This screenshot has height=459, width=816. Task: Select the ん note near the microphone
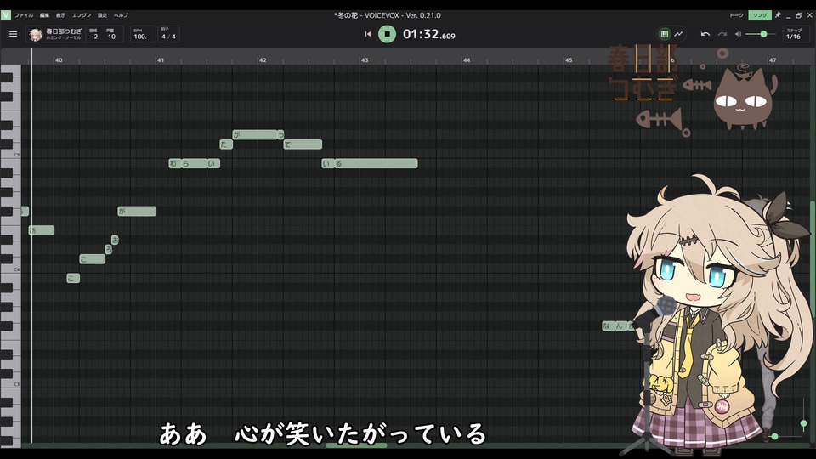620,326
